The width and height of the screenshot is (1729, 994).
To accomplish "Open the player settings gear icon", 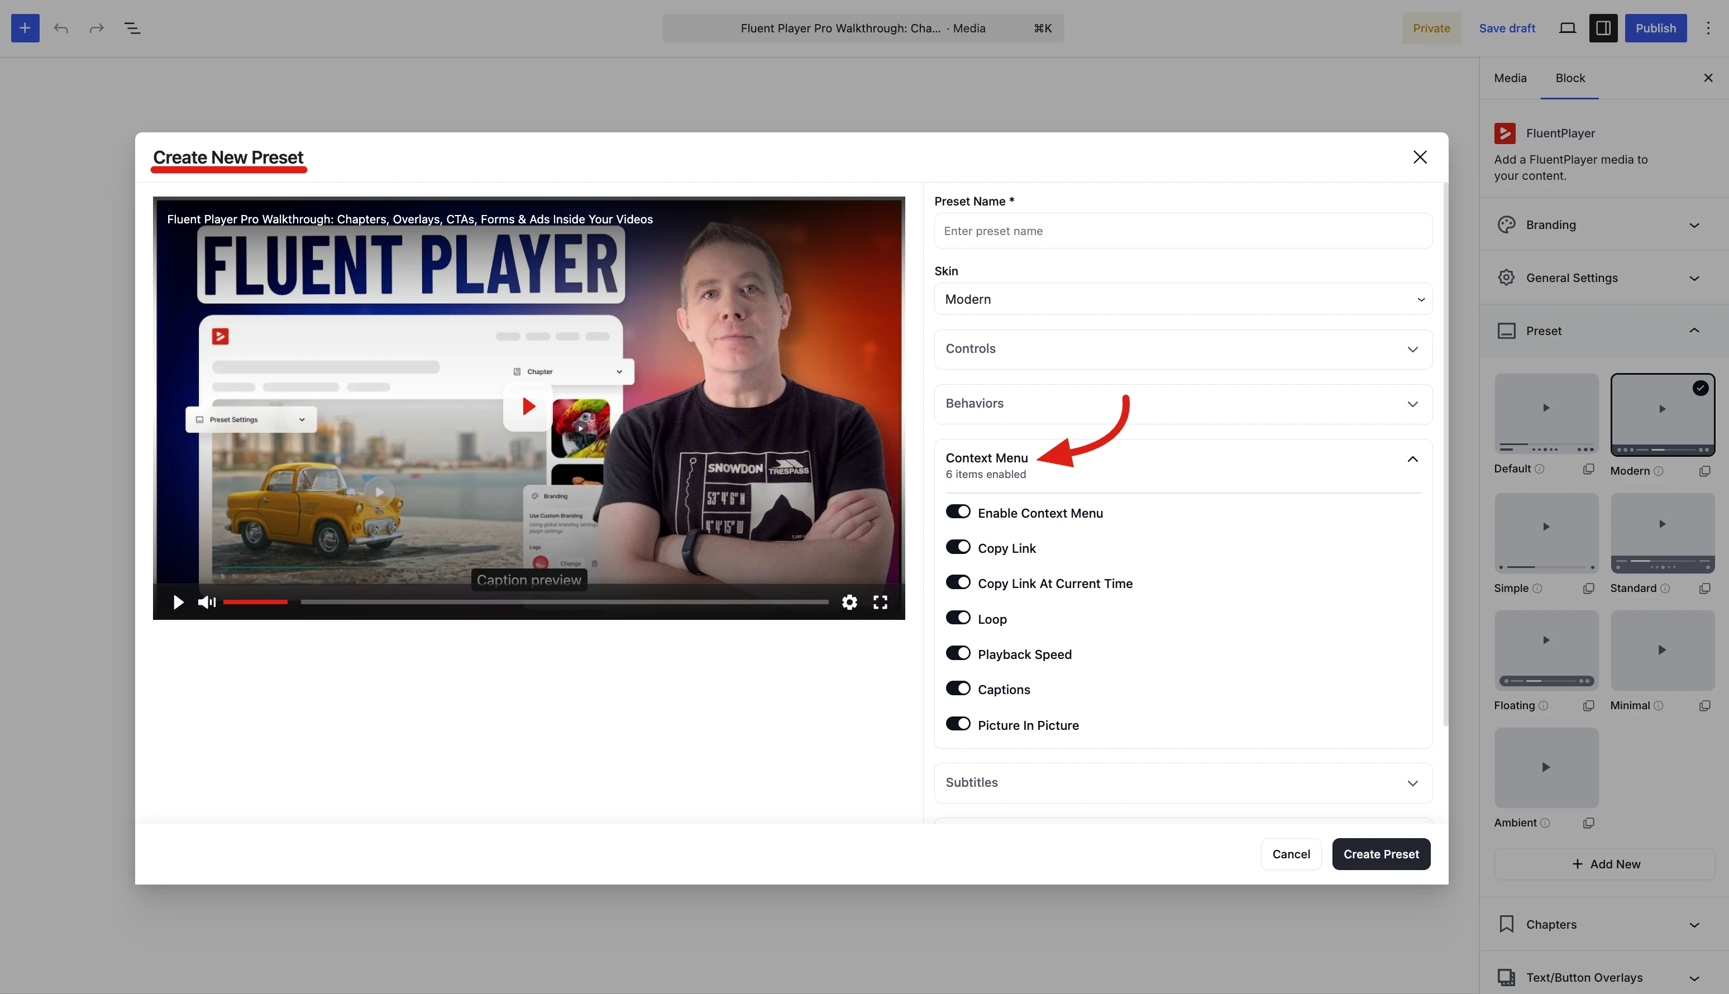I will point(849,602).
